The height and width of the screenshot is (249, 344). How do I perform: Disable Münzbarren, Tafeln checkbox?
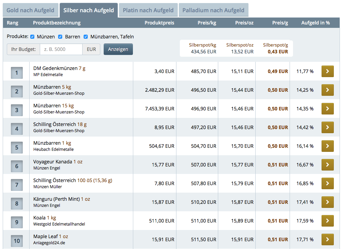pos(86,37)
